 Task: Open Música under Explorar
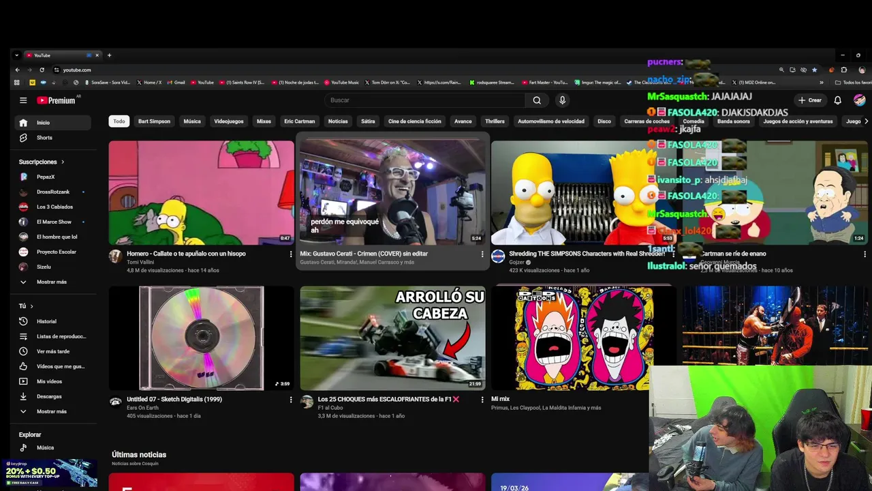coord(54,448)
